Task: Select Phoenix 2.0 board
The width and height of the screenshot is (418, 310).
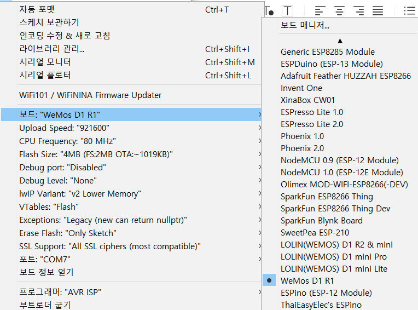Action: click(x=340, y=148)
